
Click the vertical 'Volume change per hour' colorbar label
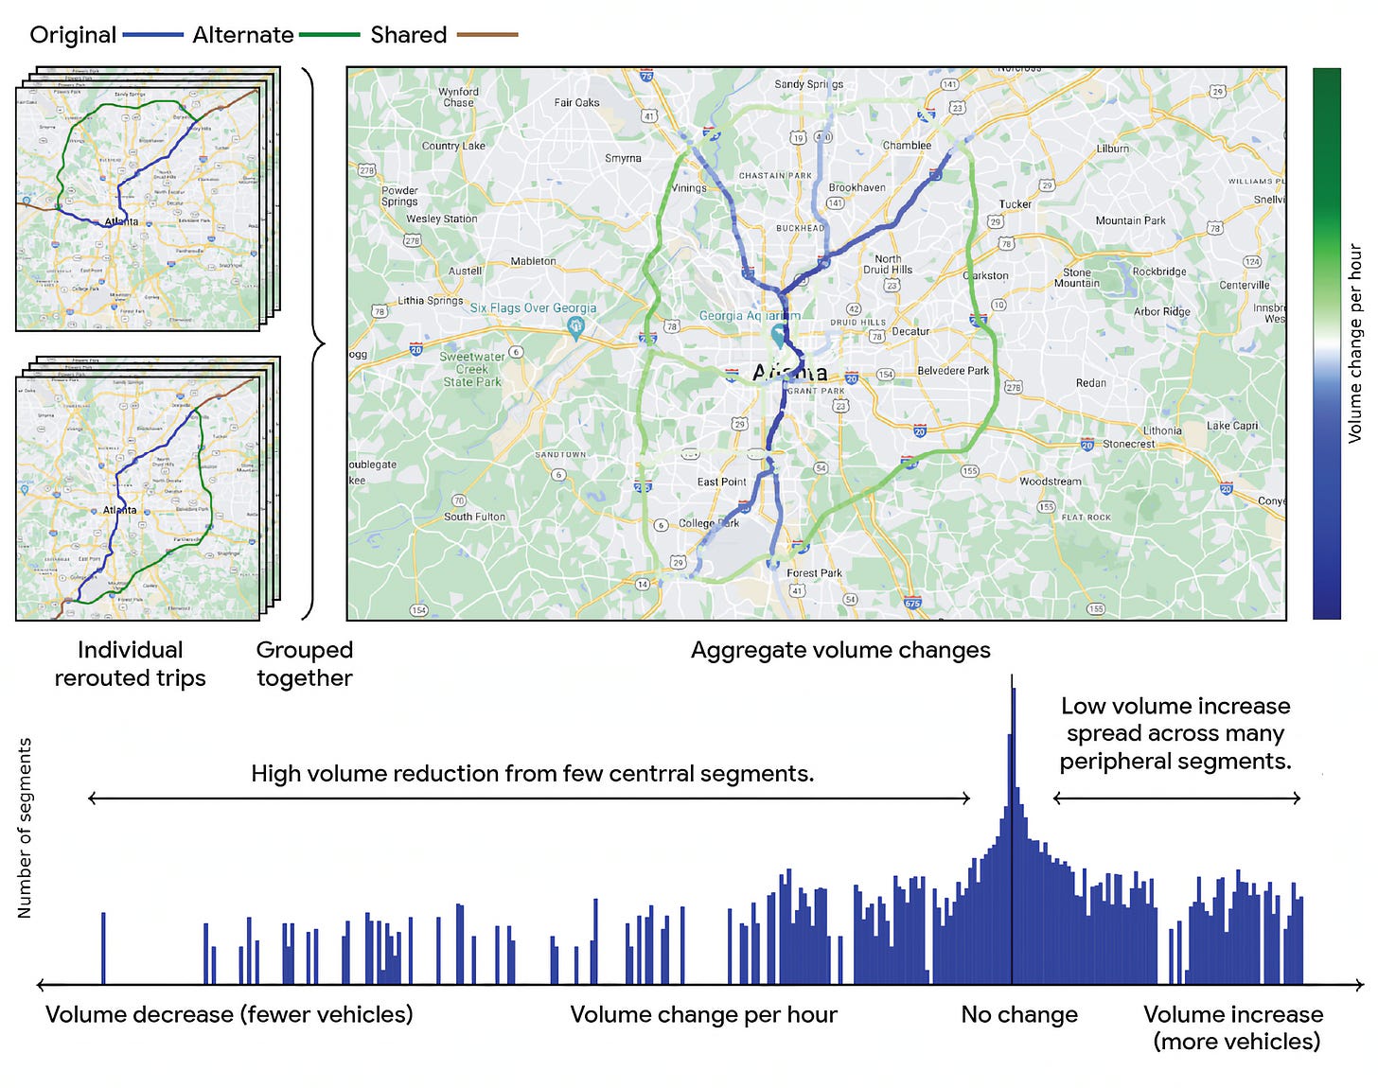pyautogui.click(x=1355, y=343)
